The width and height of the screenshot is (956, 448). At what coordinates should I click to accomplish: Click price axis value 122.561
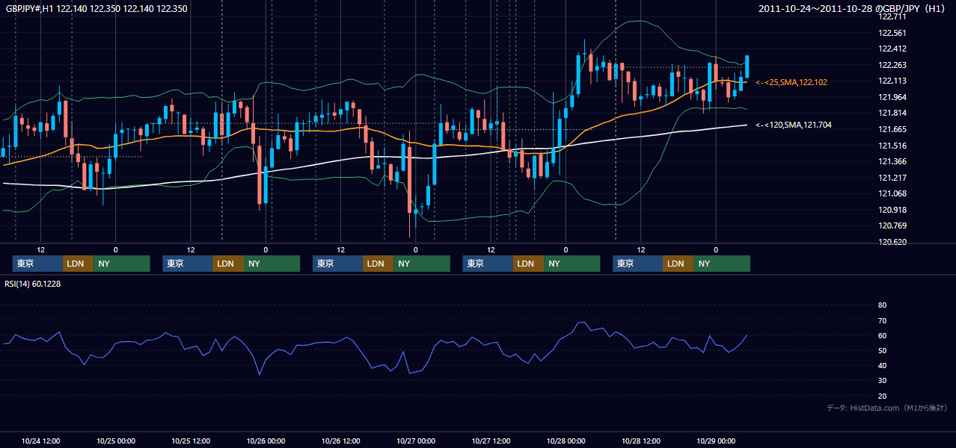pos(894,33)
